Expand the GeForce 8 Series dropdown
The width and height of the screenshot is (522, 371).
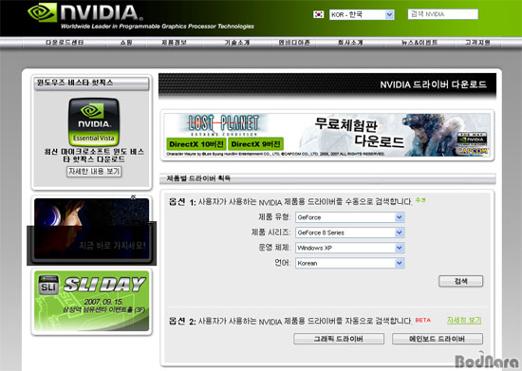[350, 232]
